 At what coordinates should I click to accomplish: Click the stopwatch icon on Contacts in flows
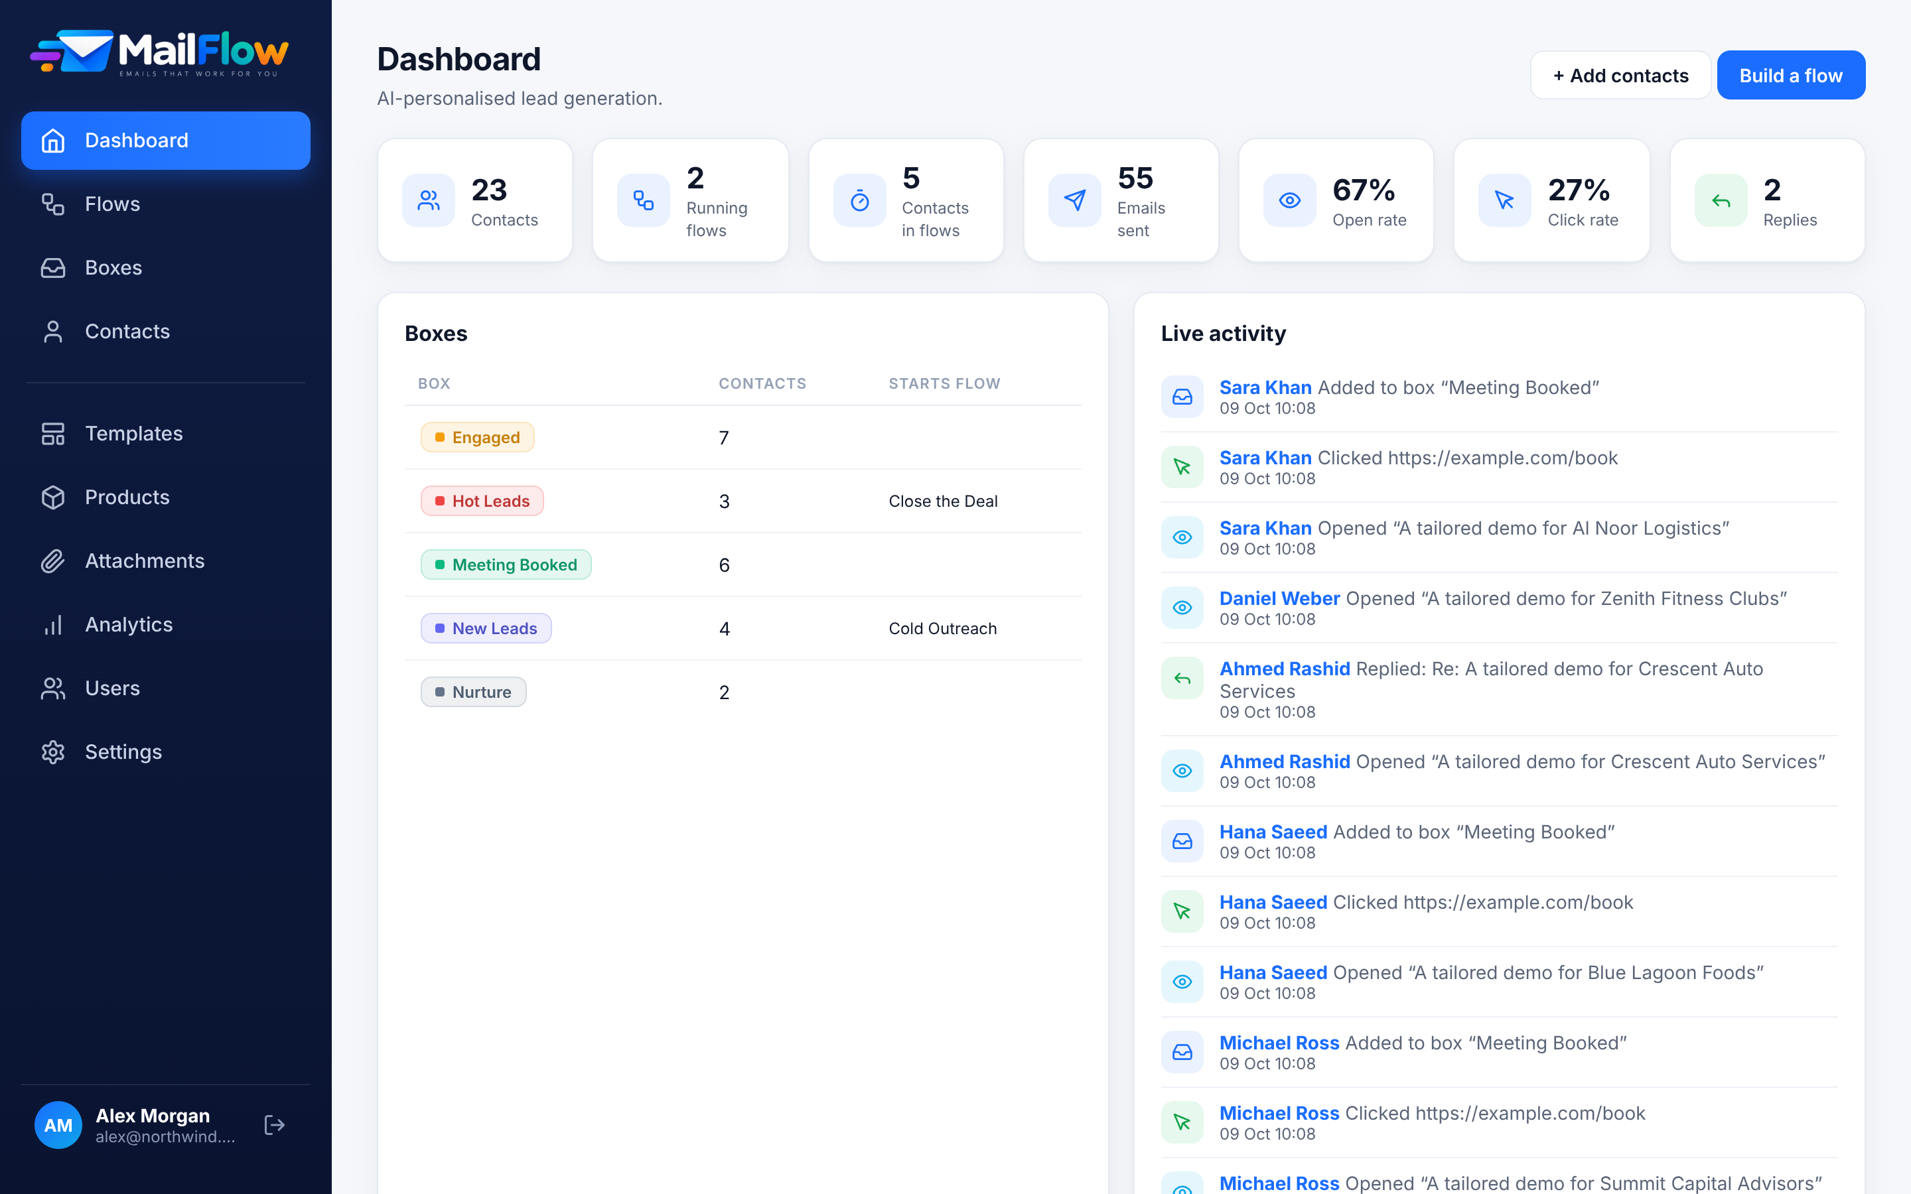860,200
